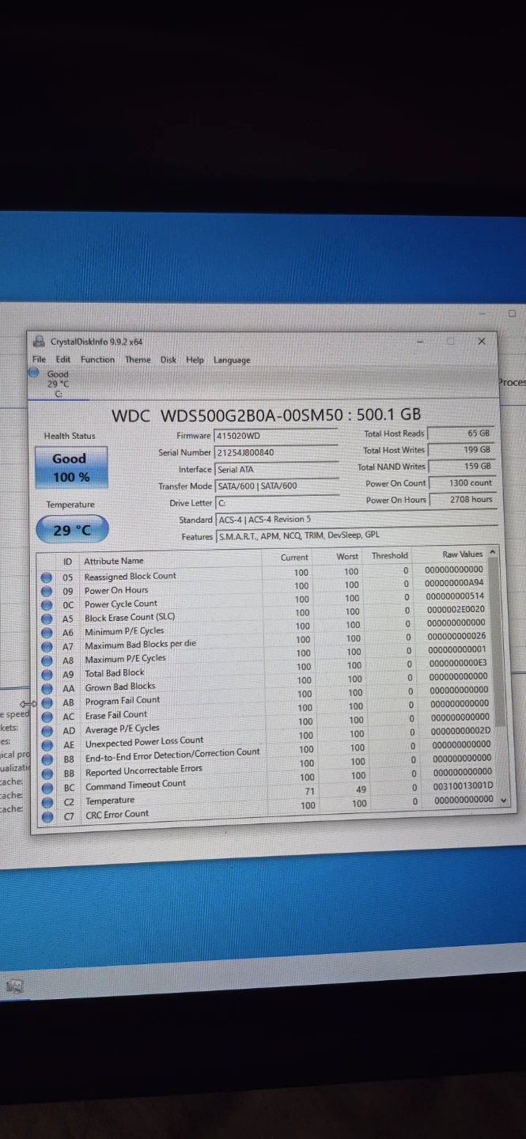Click status icon for Reassigned Block Count

click(47, 578)
